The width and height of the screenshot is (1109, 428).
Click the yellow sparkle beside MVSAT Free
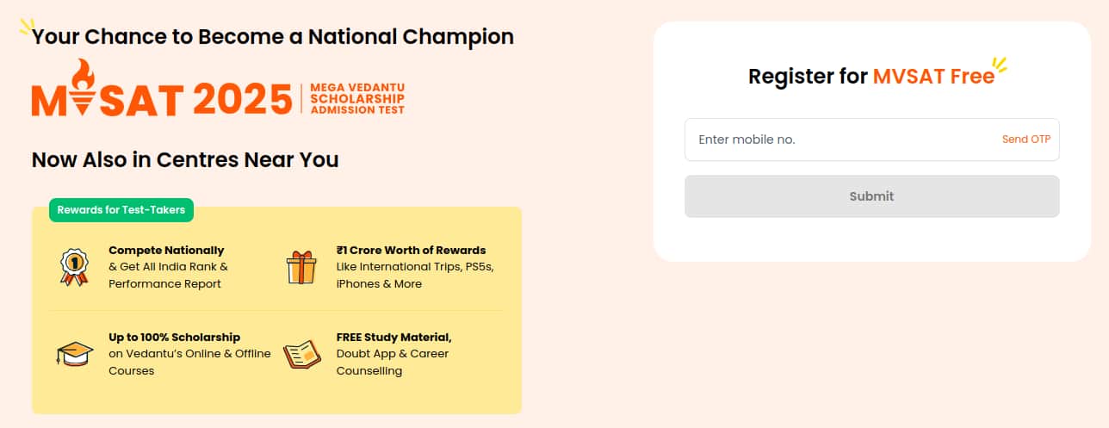pos(999,65)
